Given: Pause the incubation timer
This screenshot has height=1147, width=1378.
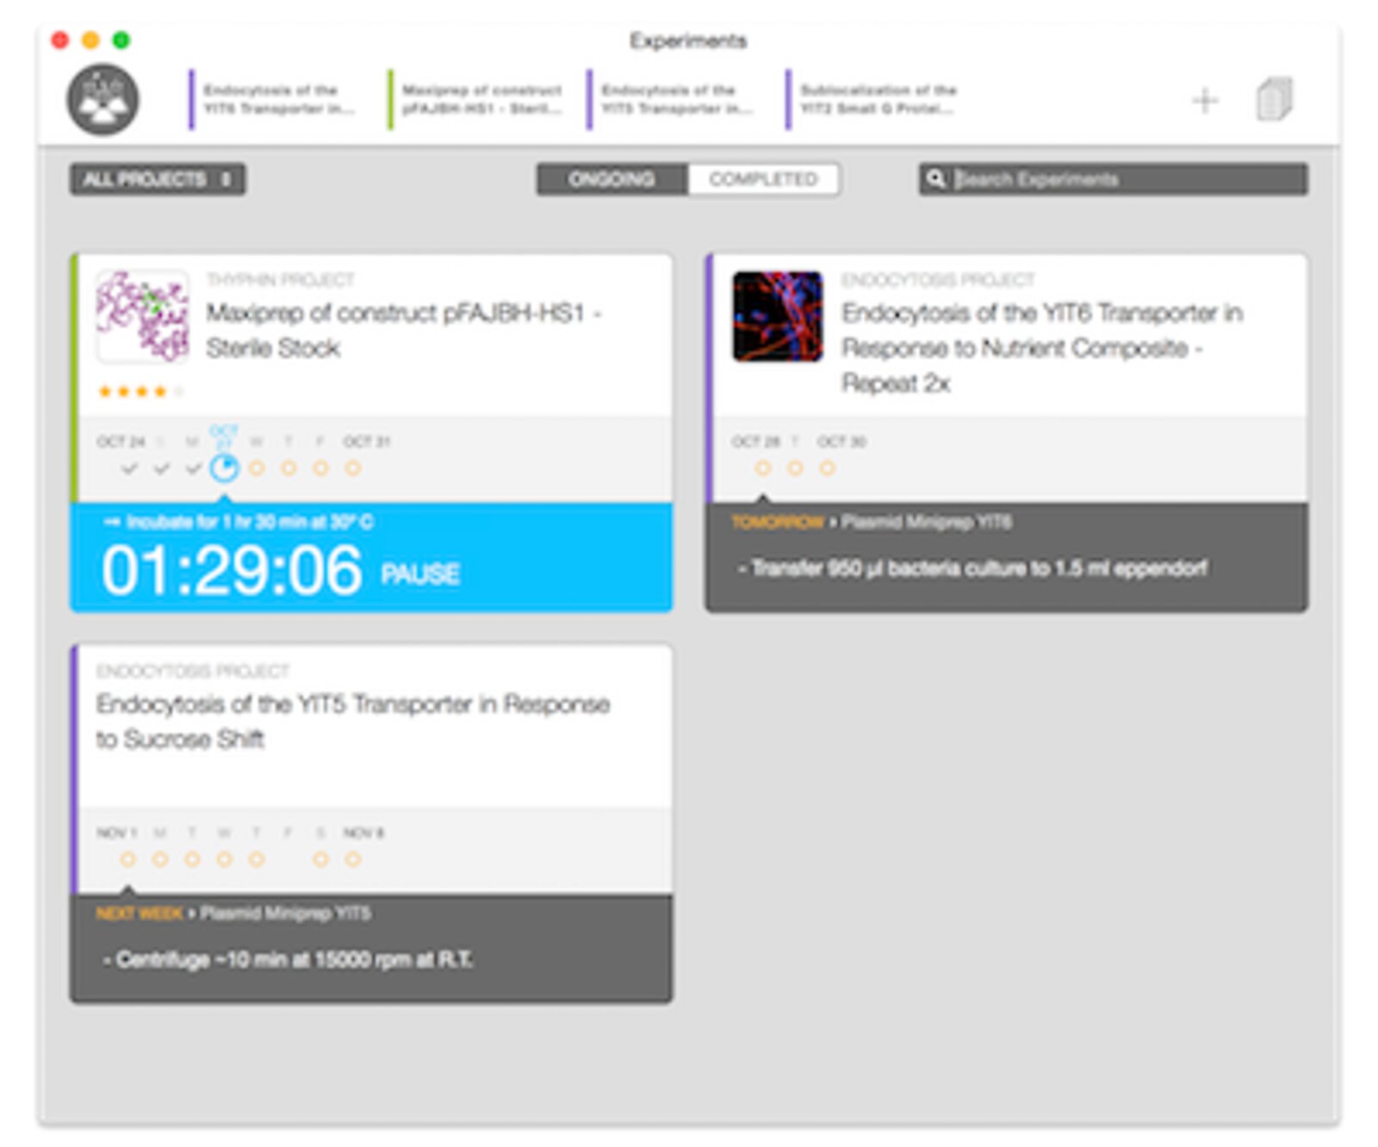Looking at the screenshot, I should click(x=420, y=574).
